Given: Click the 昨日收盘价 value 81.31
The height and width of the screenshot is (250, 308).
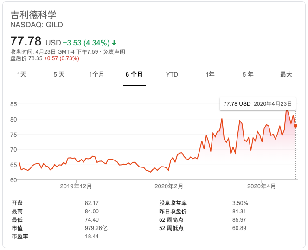Looking at the screenshot, I should (x=239, y=212).
